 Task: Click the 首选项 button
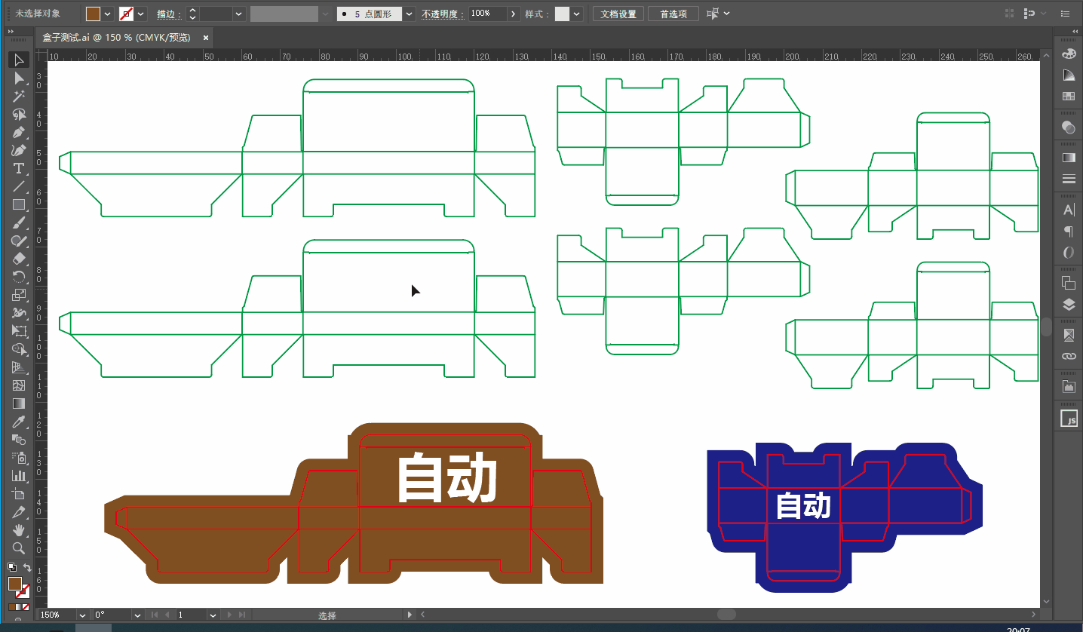(673, 14)
